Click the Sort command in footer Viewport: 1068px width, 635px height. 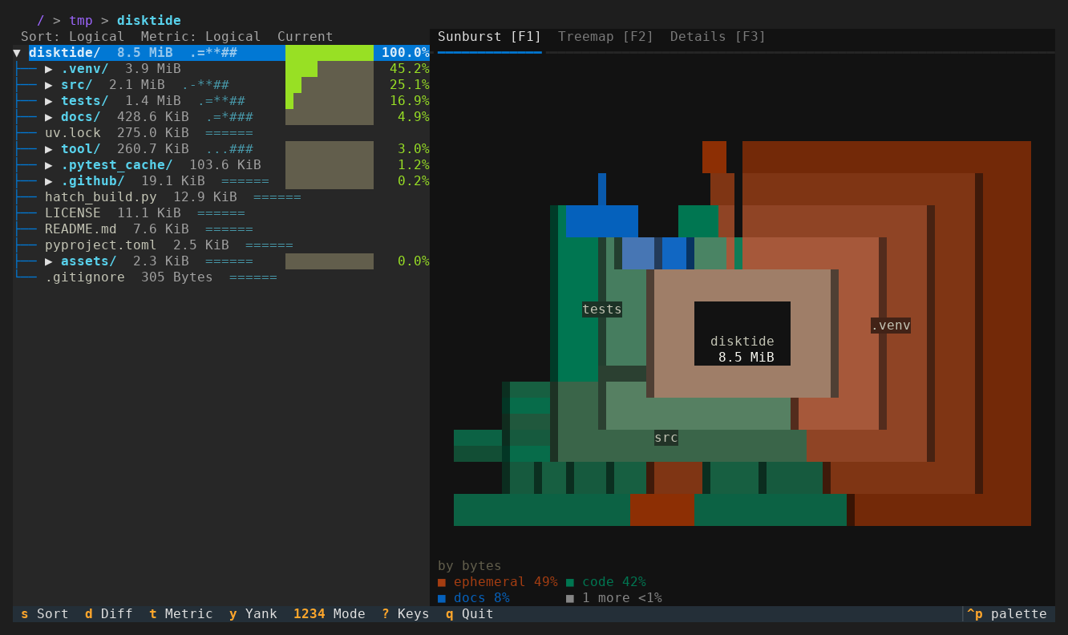pyautogui.click(x=45, y=614)
